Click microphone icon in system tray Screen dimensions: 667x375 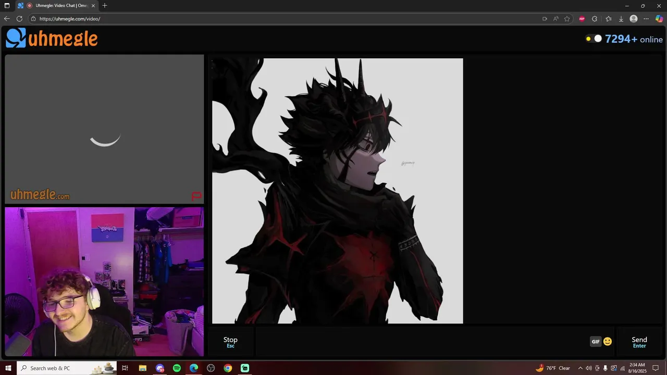pos(605,368)
